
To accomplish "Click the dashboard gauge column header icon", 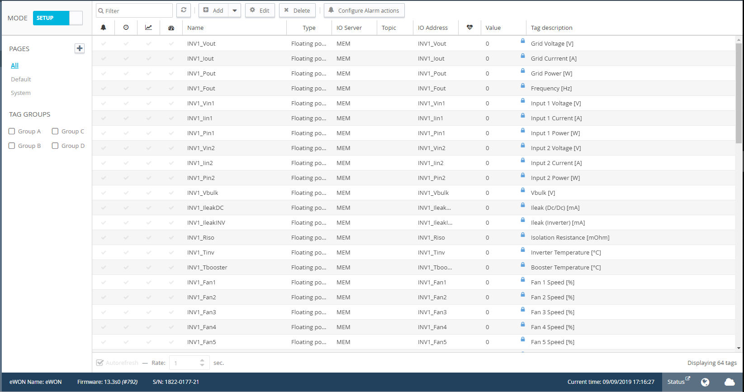I will (171, 28).
